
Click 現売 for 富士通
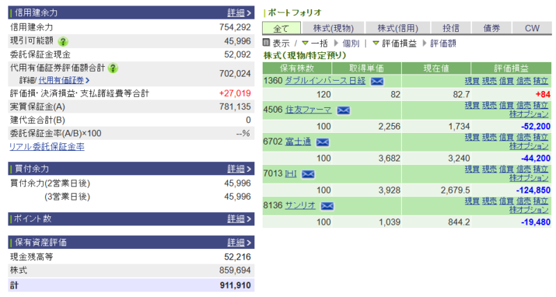489,137
